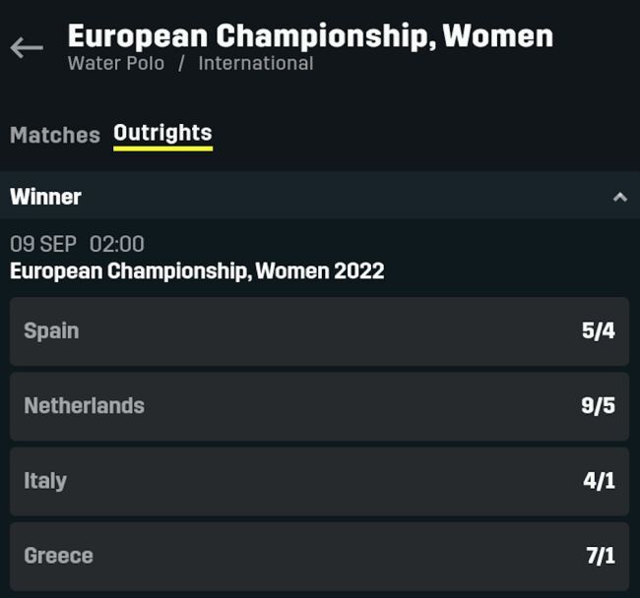Viewport: 640px width, 598px height.
Task: Click the yellow underline below Outrights
Action: tap(162, 149)
